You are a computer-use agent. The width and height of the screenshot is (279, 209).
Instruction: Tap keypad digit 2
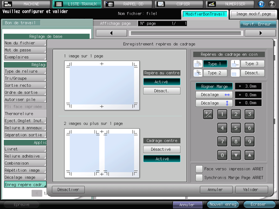(236, 114)
